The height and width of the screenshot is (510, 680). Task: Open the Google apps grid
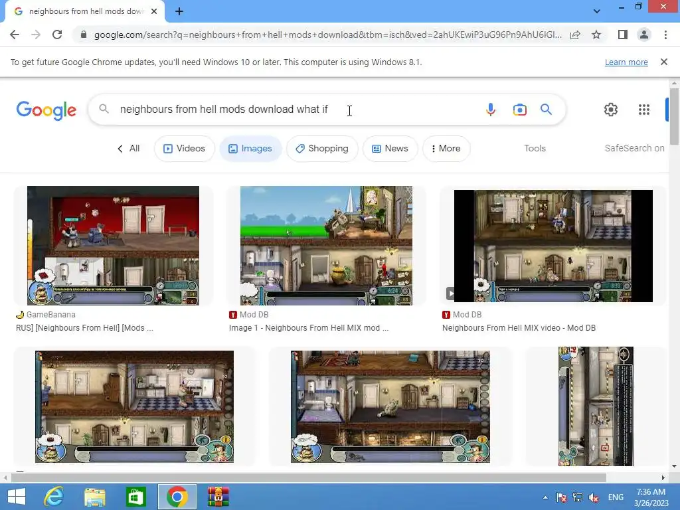coord(644,110)
